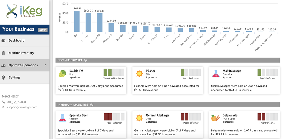Screen dimensions: 282x139
Task: Click the Optimize Operations chart icon
Action: pyautogui.click(x=4, y=65)
